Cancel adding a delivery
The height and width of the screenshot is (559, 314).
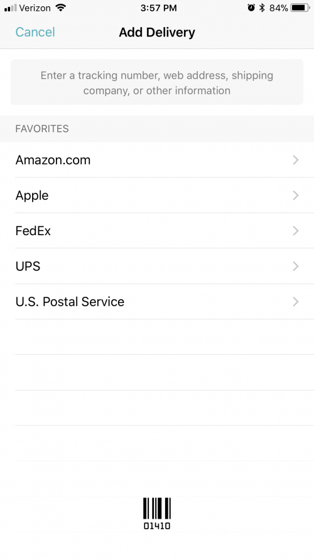tap(35, 32)
